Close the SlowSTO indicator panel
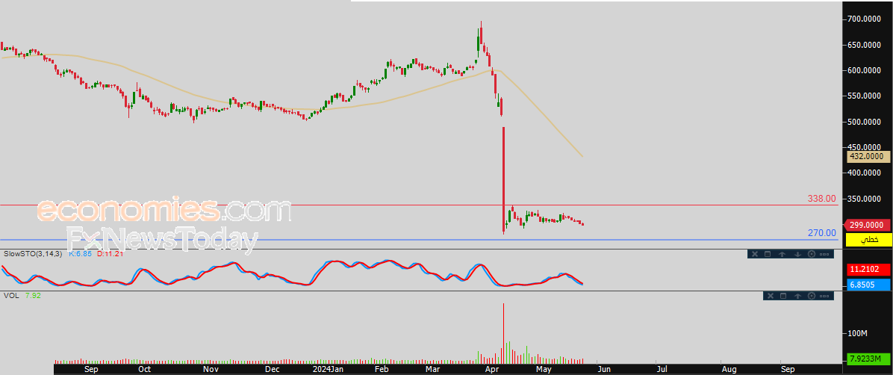The height and width of the screenshot is (375, 893). [x=754, y=254]
